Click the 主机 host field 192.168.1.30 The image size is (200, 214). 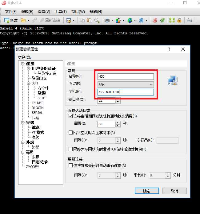tap(126, 92)
